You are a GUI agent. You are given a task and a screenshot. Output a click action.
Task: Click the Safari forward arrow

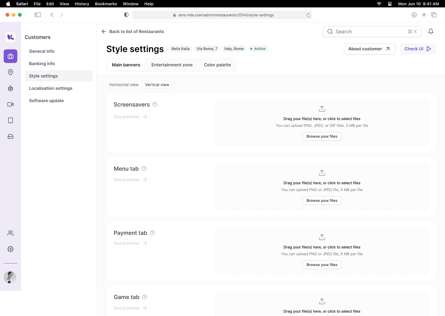[62, 15]
